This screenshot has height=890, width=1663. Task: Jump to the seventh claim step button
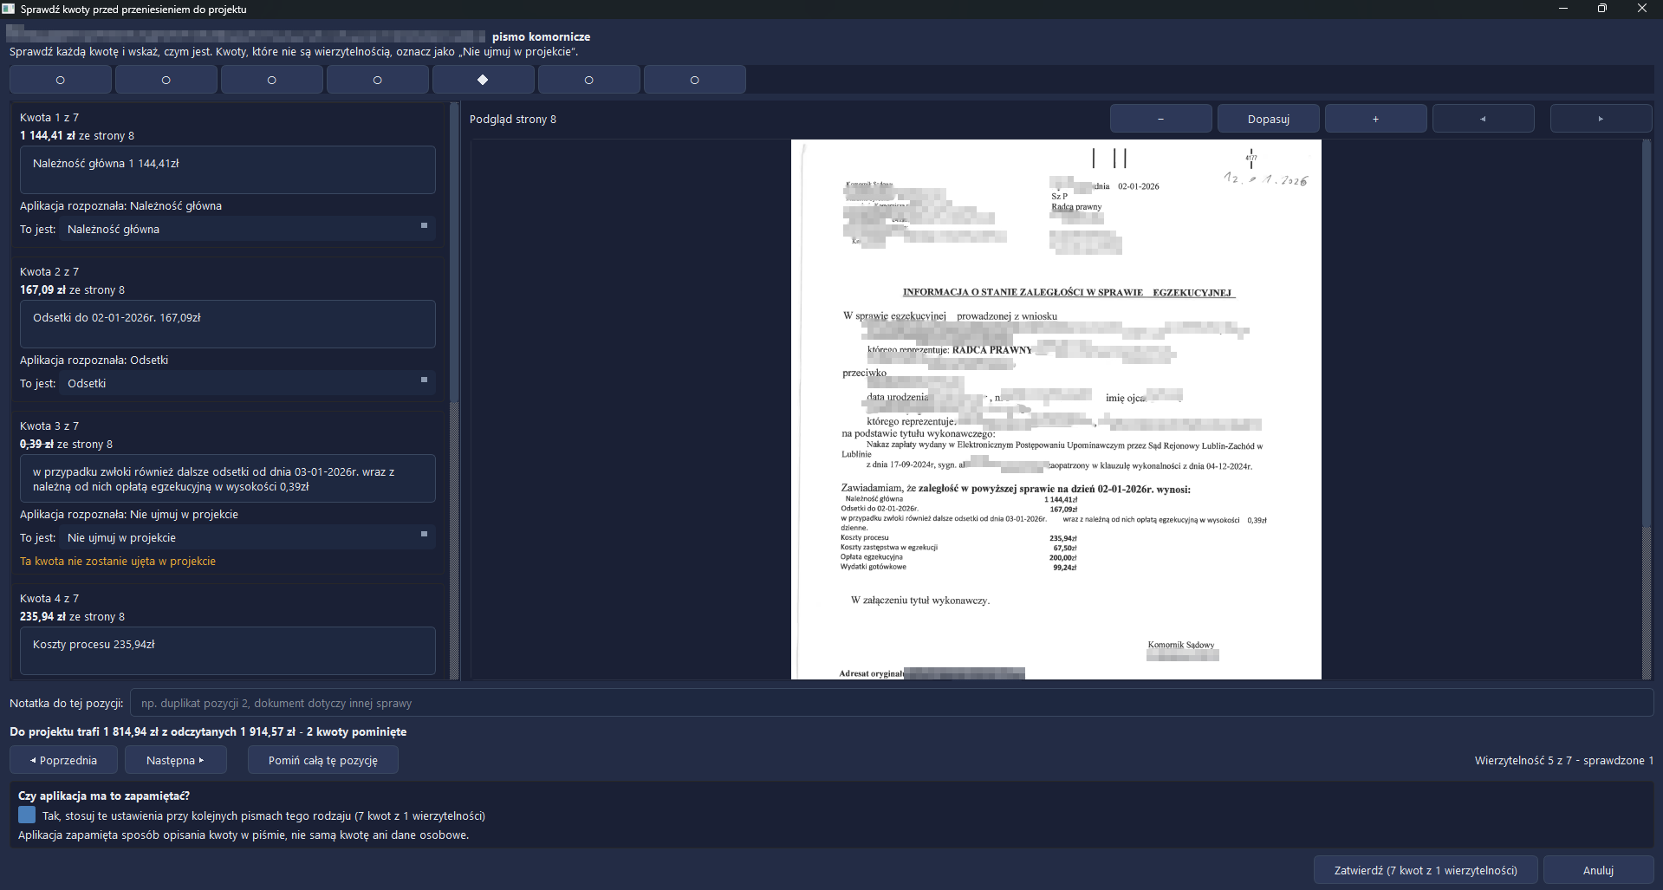[x=694, y=80]
